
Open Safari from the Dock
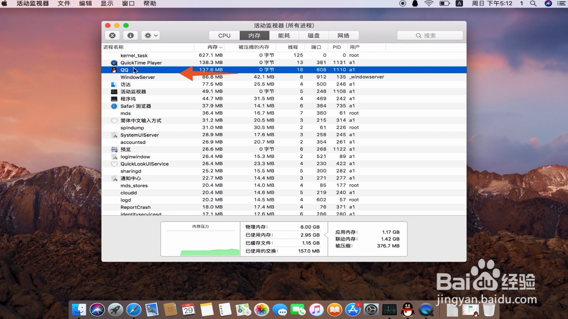click(x=134, y=309)
